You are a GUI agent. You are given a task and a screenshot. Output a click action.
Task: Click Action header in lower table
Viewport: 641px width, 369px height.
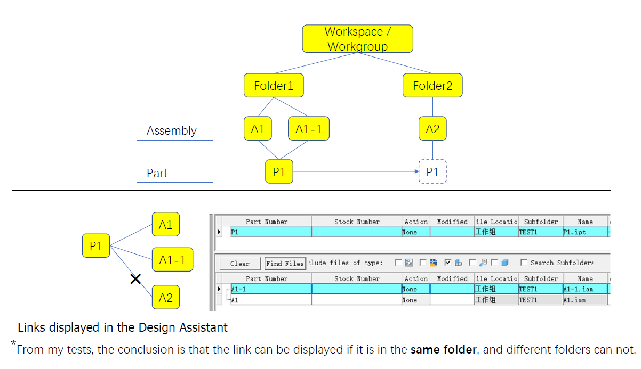click(x=415, y=278)
